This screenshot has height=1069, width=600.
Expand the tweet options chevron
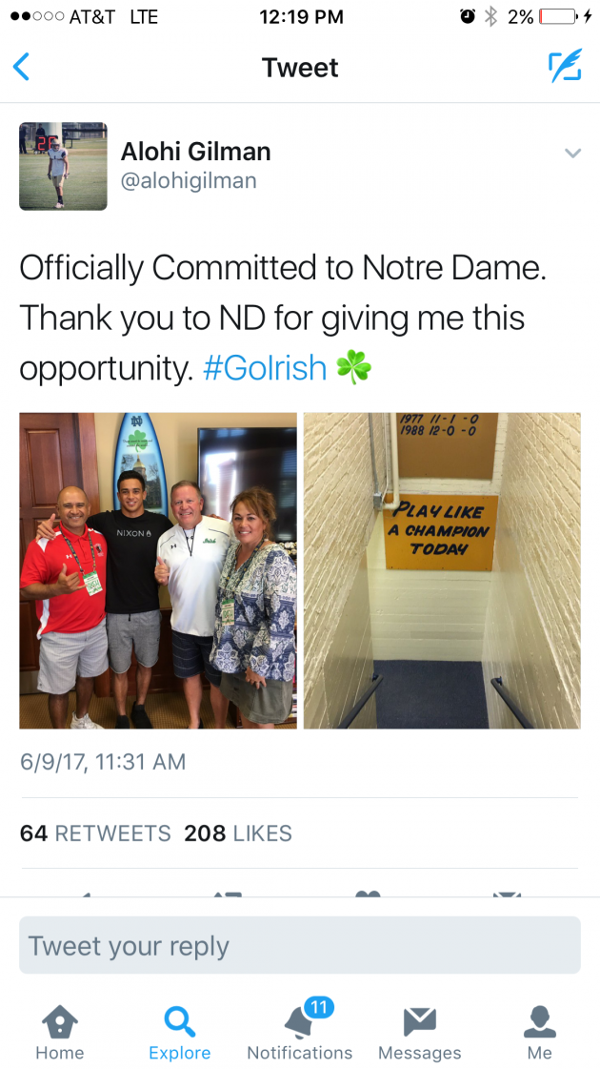(x=572, y=153)
